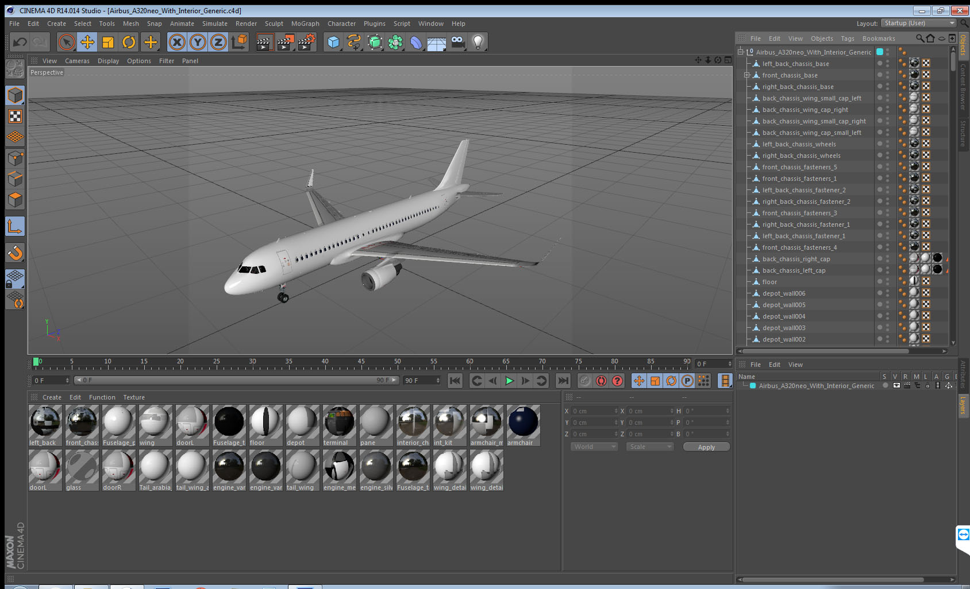Open viewport Cameras menu
The image size is (970, 589).
pos(77,61)
